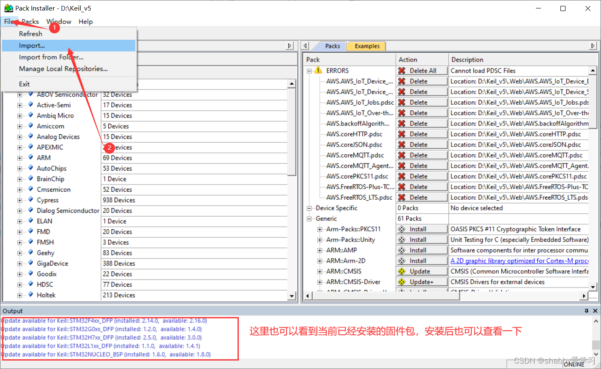This screenshot has width=601, height=369.
Task: Delete the AWS.coreJSON.pdsc entry
Action: click(422, 145)
